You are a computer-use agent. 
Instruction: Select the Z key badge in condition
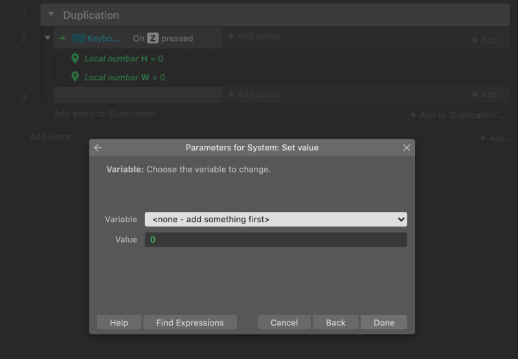coord(153,38)
